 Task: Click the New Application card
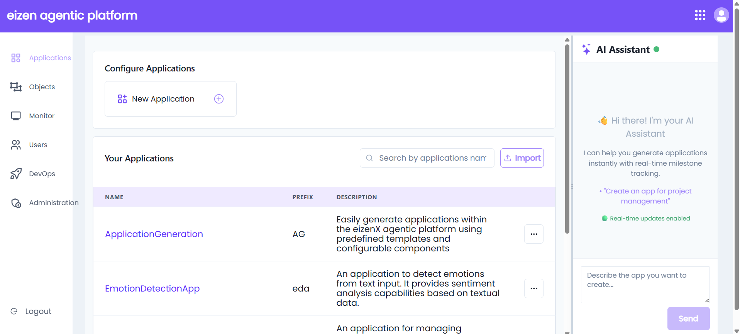click(x=171, y=99)
